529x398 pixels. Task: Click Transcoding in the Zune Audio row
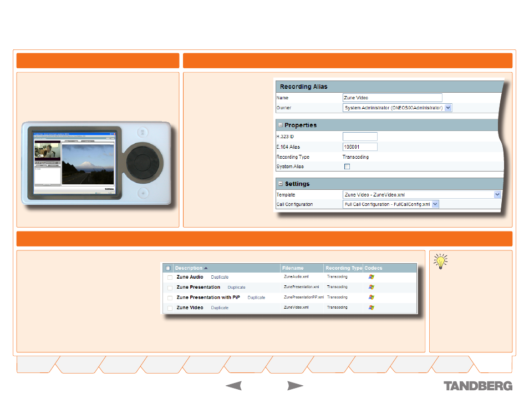pos(337,276)
